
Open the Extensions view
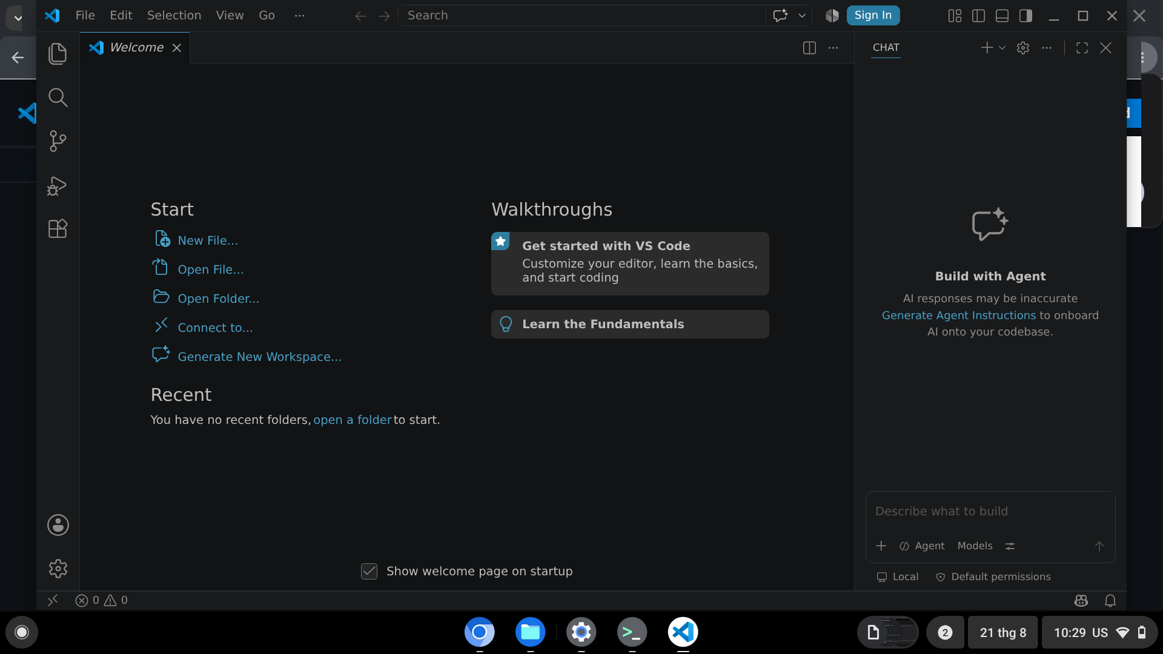(58, 229)
